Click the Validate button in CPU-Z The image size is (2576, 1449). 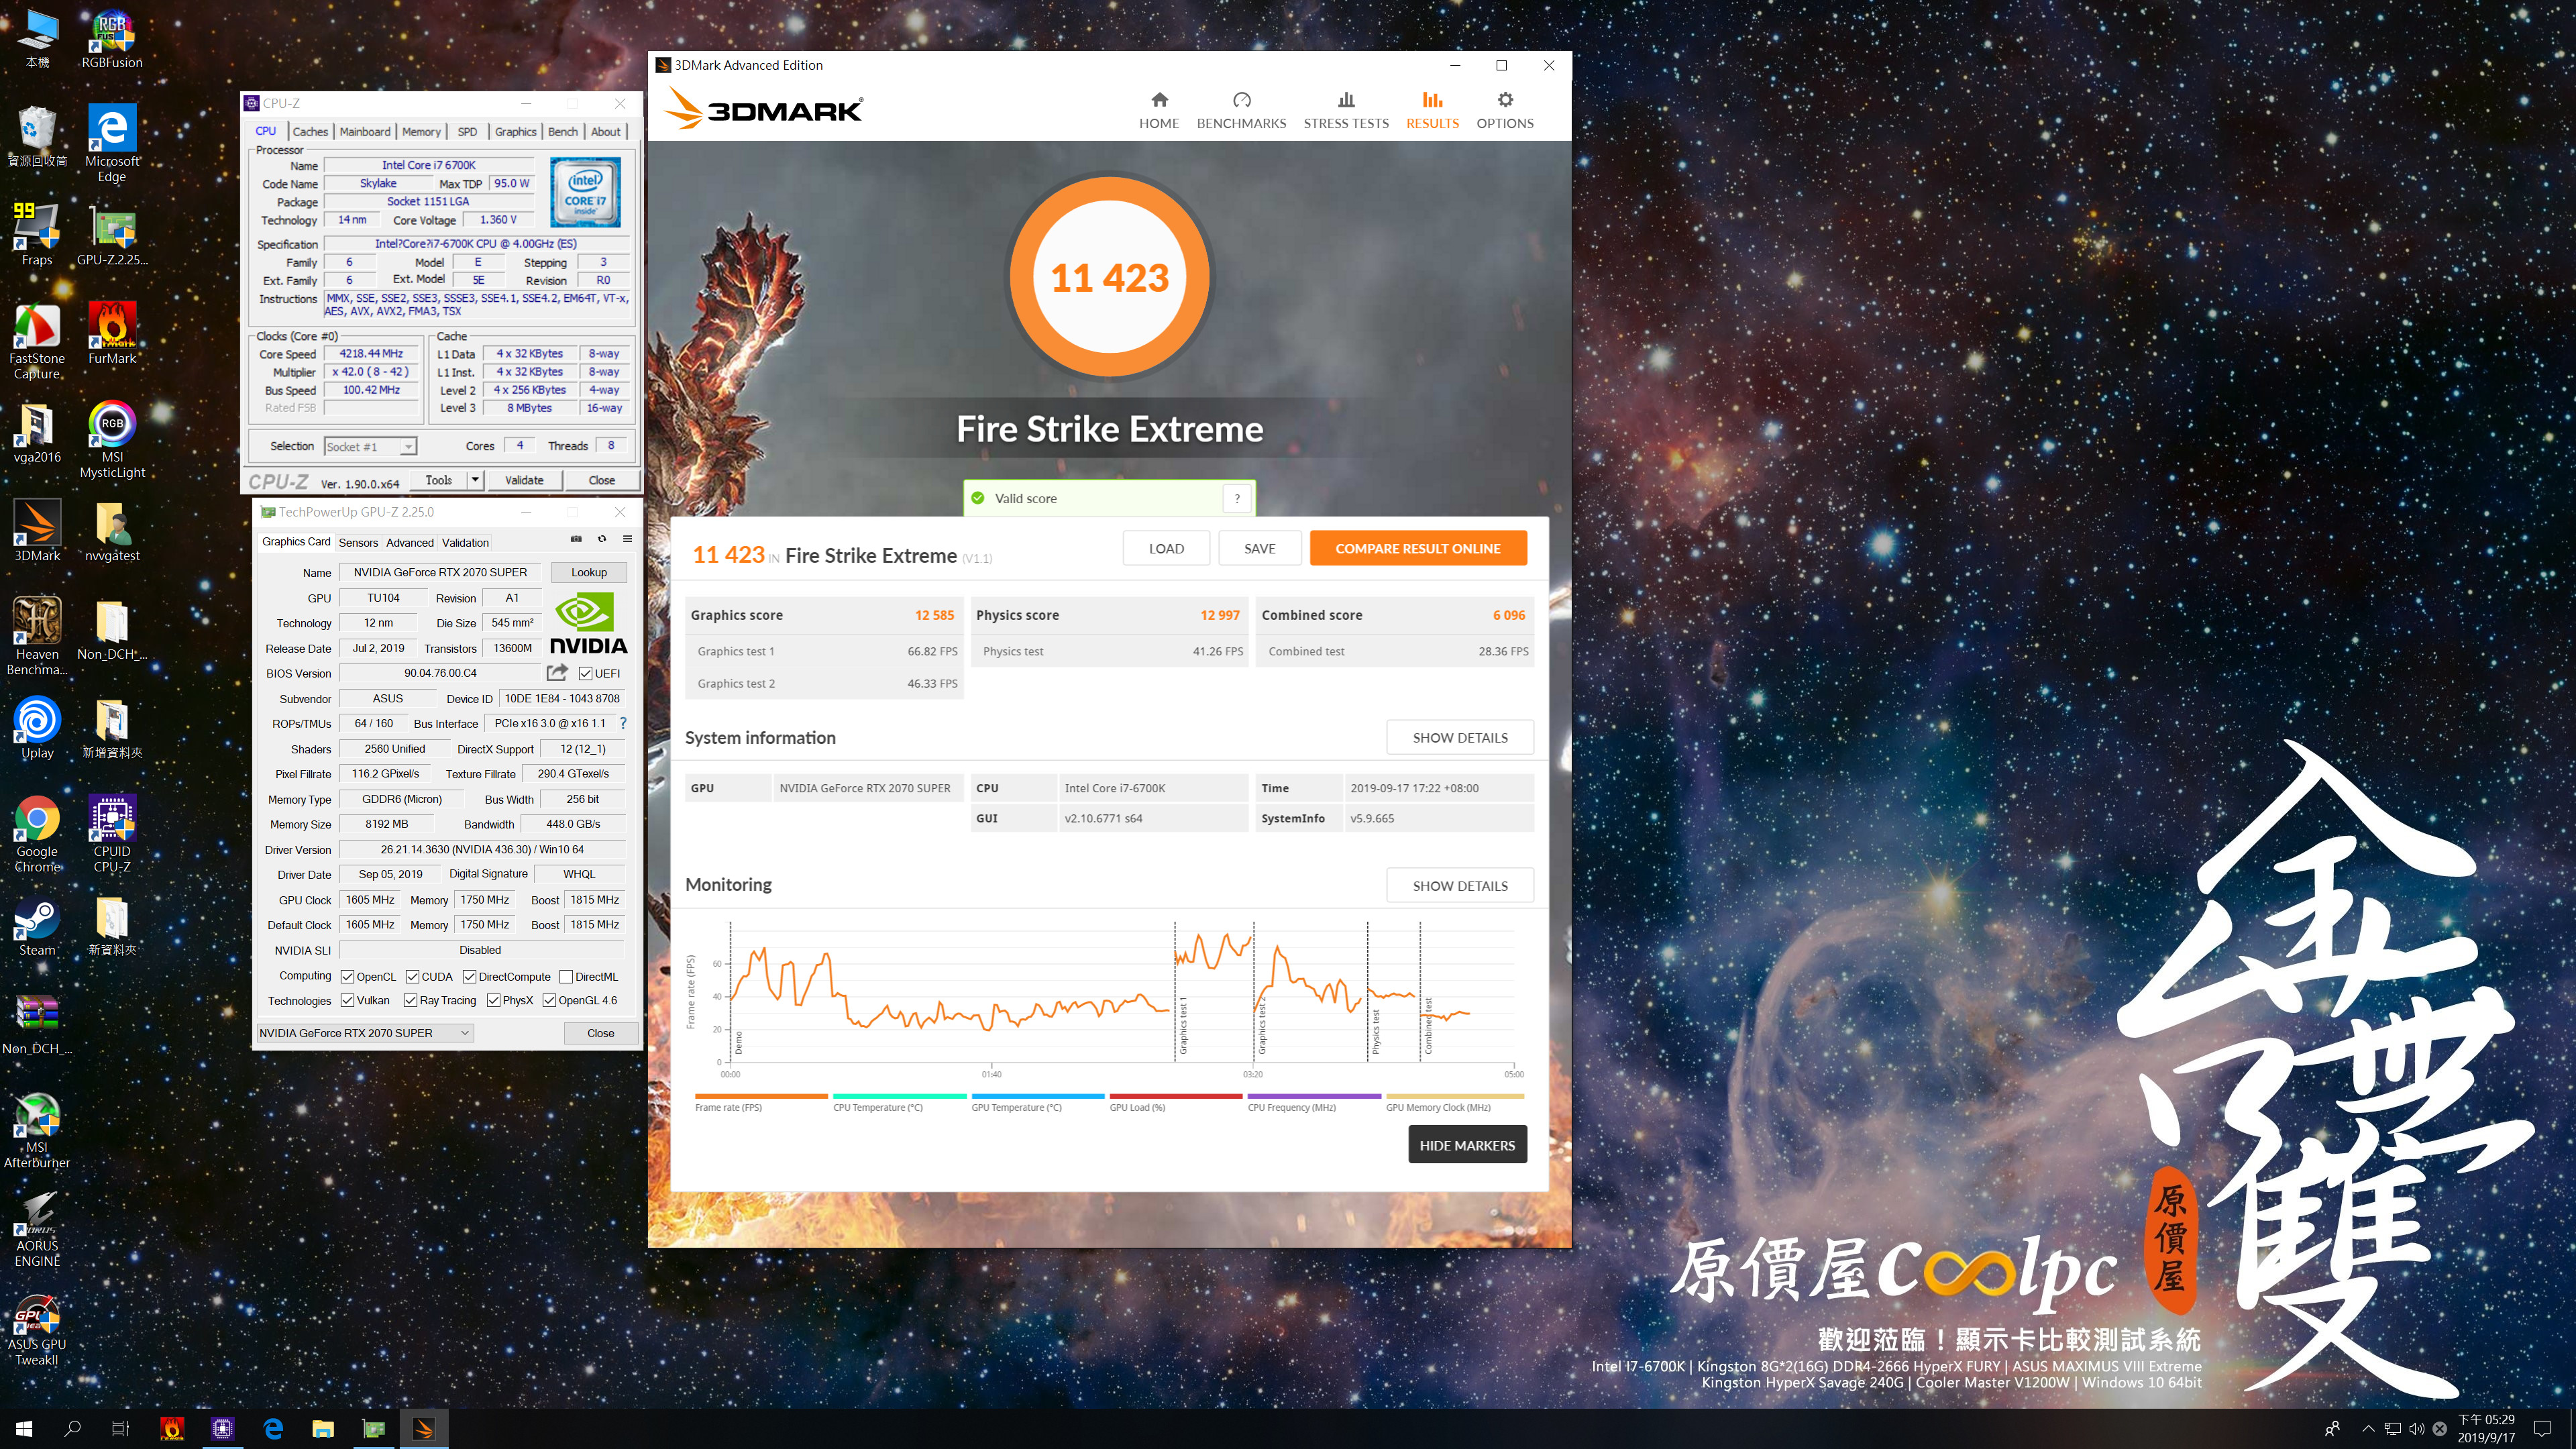(524, 480)
